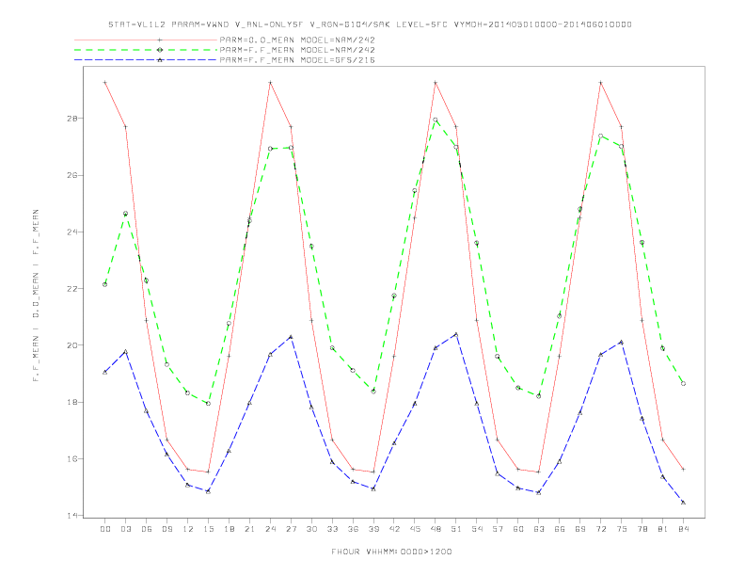Click x-axis tick label 57
This screenshot has width=745, height=576.
pos(498,529)
